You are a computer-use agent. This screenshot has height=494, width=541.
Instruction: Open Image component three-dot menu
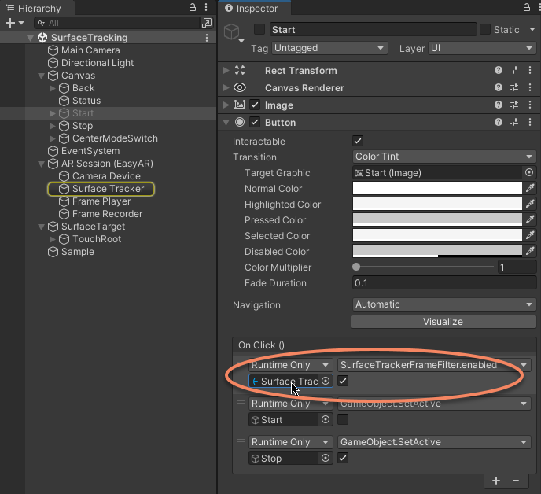point(529,105)
